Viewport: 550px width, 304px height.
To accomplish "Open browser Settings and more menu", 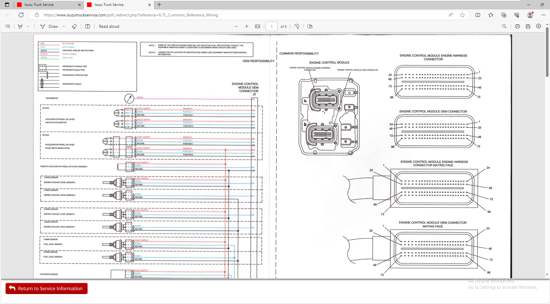I will [x=544, y=15].
